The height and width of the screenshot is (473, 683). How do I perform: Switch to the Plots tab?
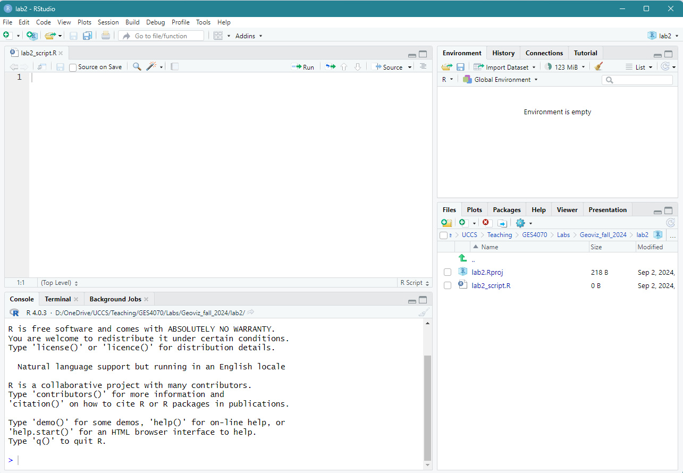click(474, 209)
